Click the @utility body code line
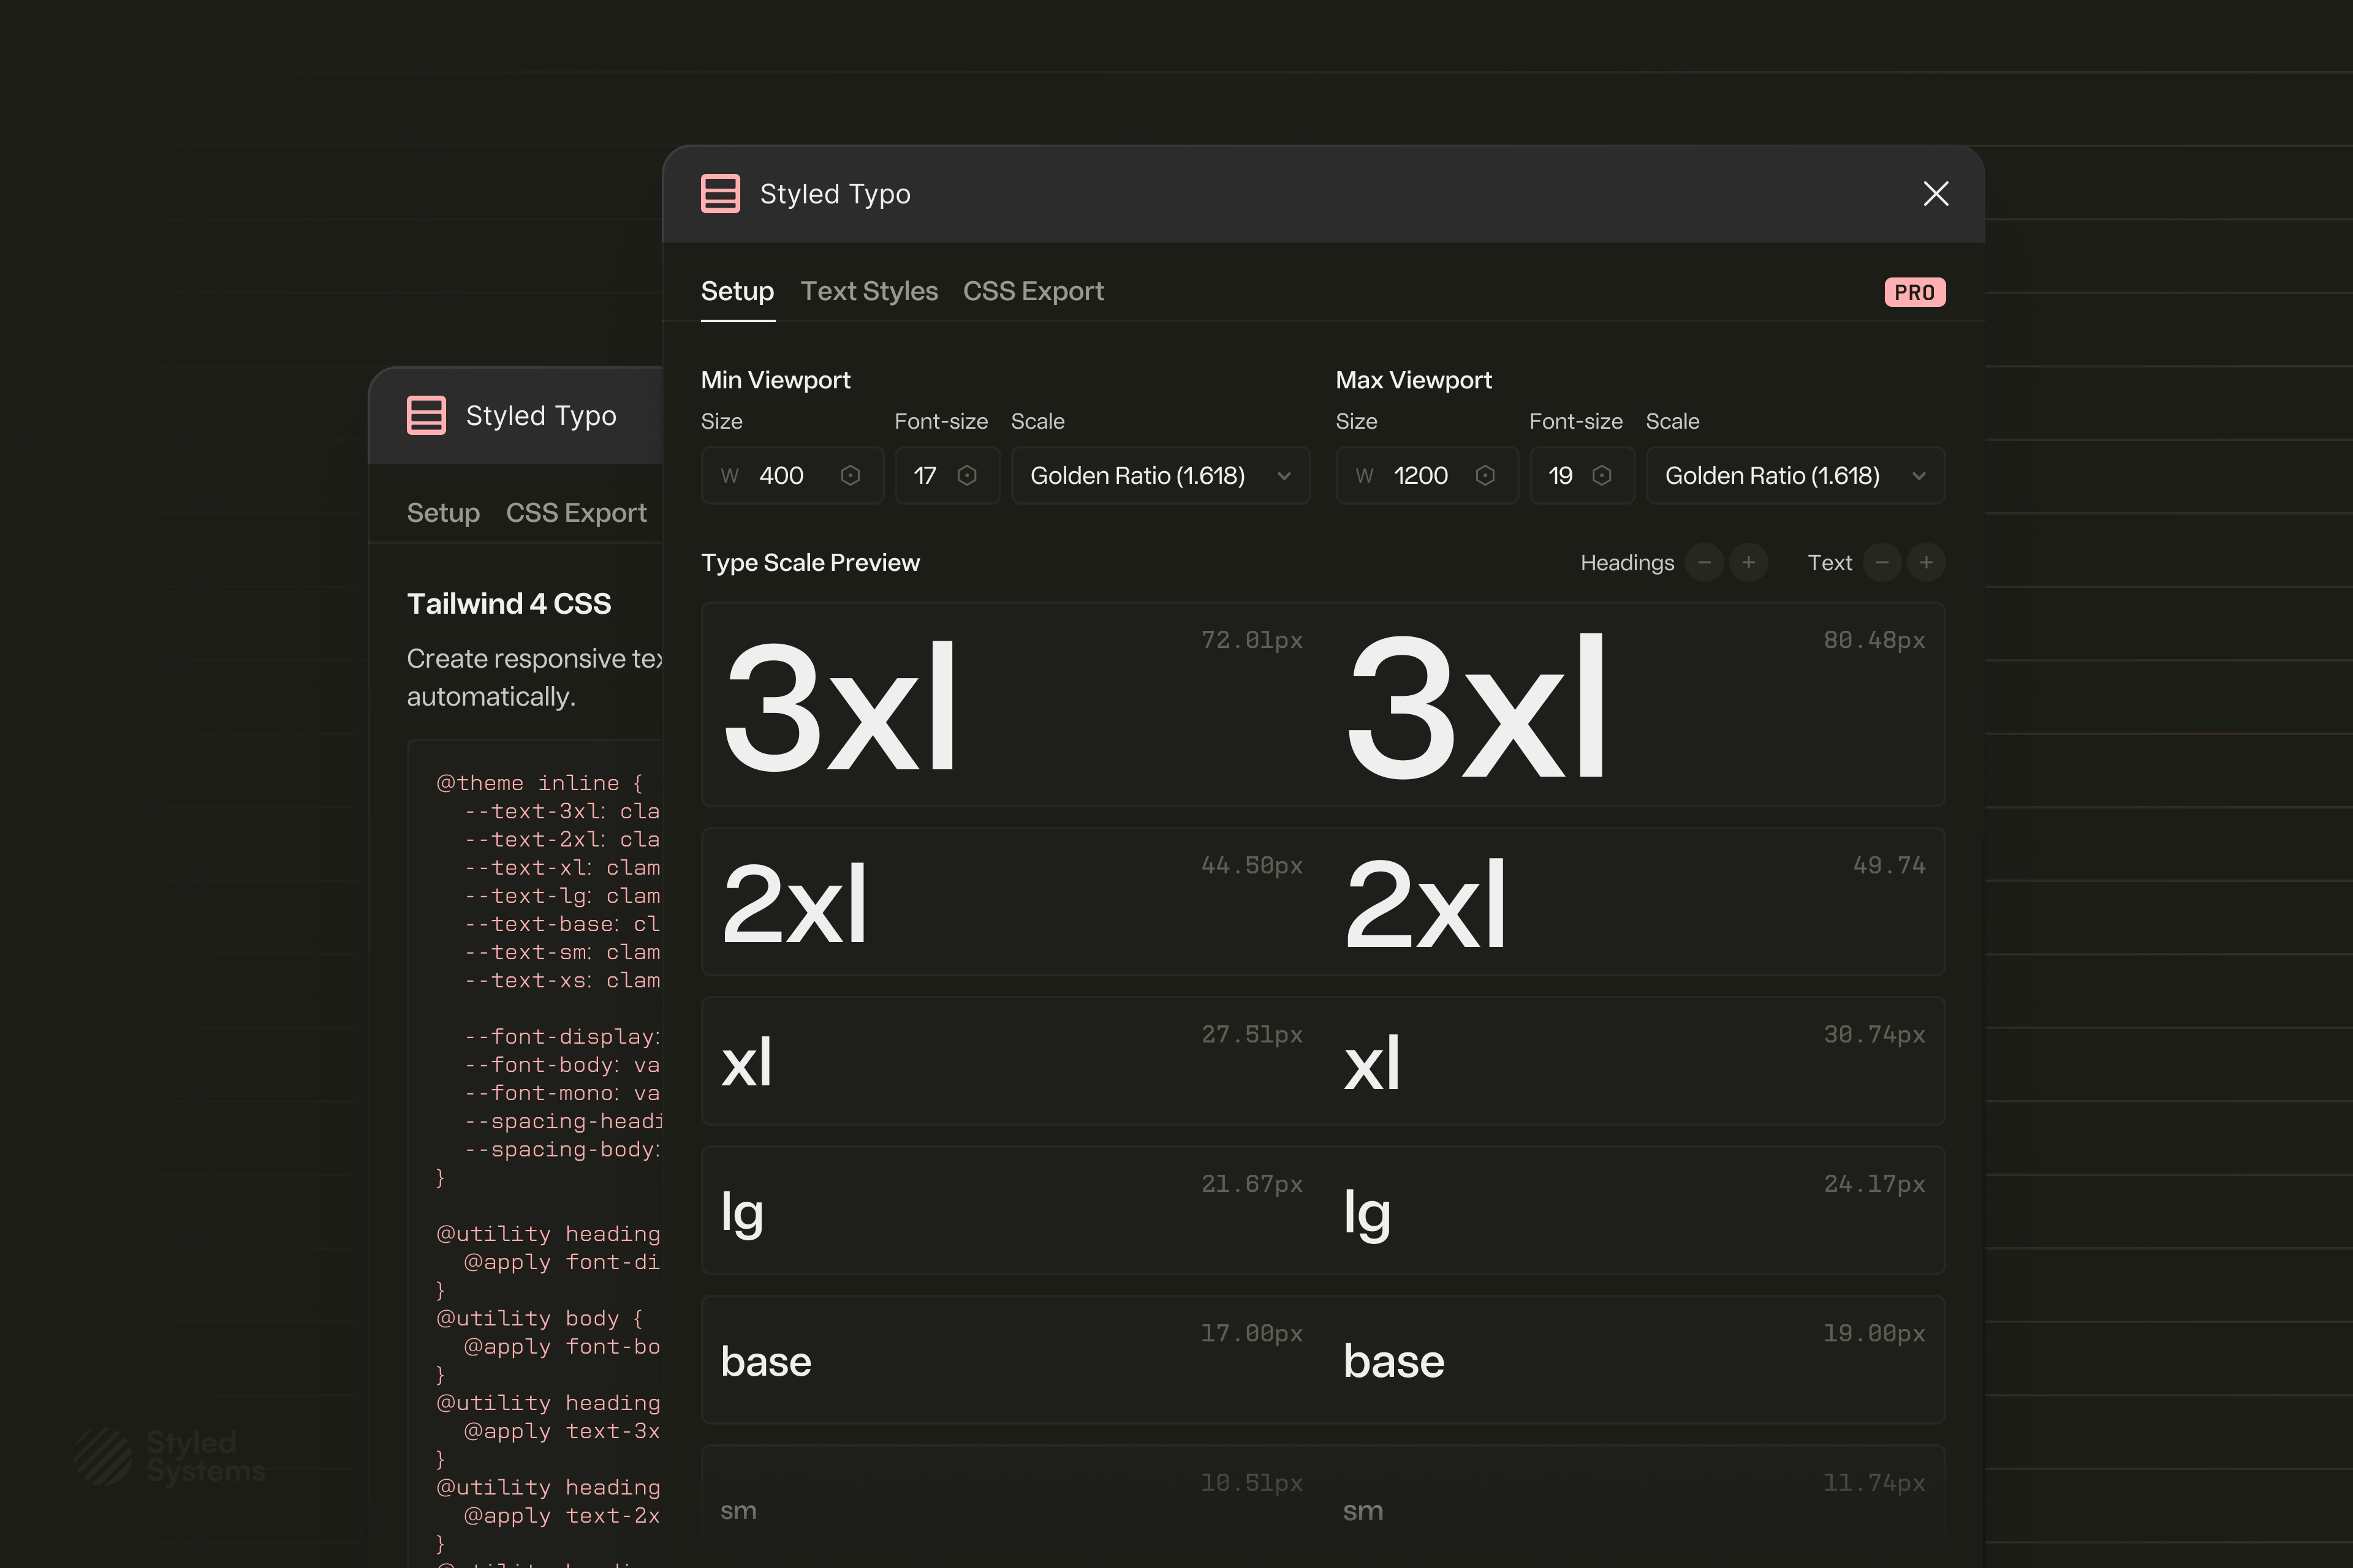The width and height of the screenshot is (2353, 1568). (x=539, y=1319)
